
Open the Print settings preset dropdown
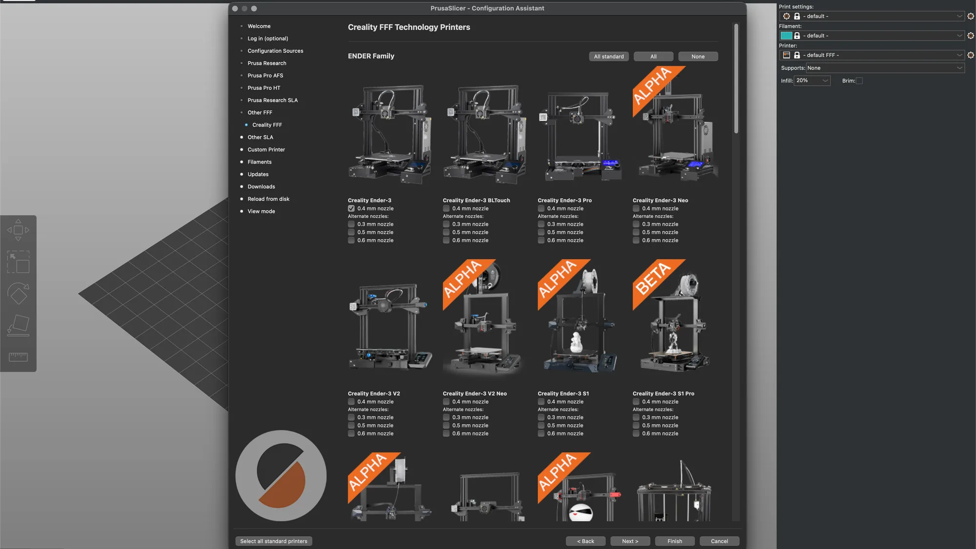(x=872, y=16)
